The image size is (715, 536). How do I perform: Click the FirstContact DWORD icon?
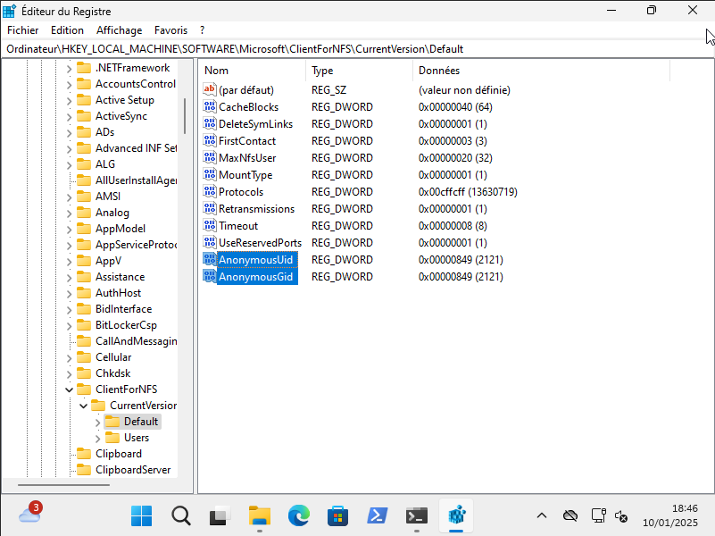210,140
